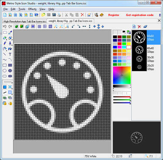
Task: Pick the eyedropper color picker tool
Action: [x=10, y=32]
